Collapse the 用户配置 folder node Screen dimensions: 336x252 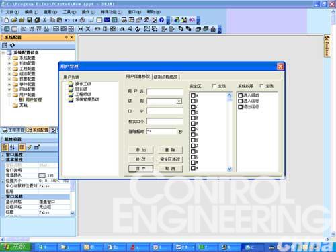point(9,95)
